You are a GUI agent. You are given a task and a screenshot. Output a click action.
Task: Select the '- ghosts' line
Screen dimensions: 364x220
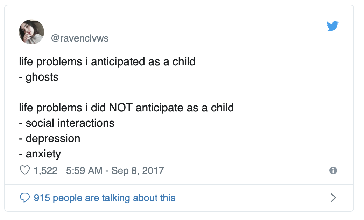point(38,77)
